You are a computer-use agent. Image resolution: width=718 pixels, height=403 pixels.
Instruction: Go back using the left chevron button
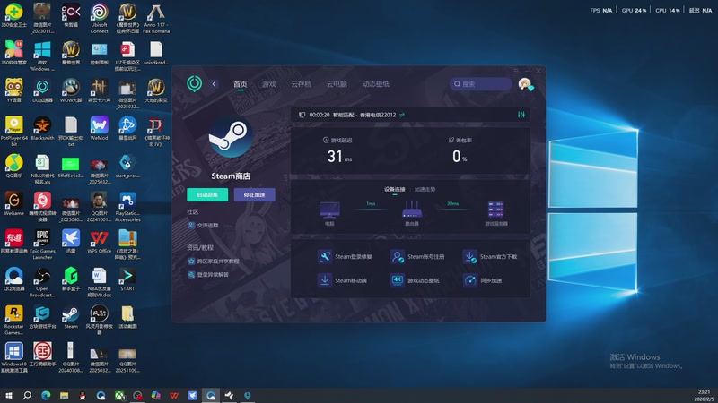click(x=214, y=84)
